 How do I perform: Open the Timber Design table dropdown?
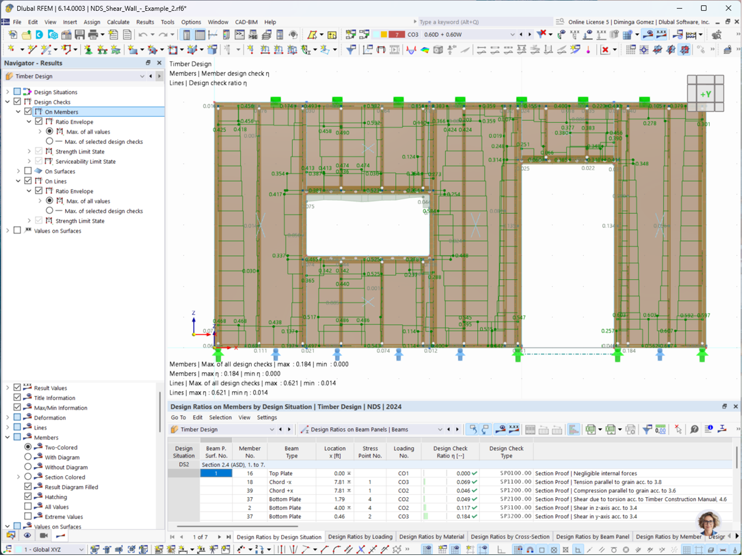[x=272, y=429]
